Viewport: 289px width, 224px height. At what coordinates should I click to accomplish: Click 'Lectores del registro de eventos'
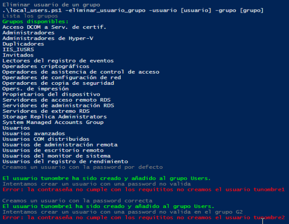(x=58, y=61)
